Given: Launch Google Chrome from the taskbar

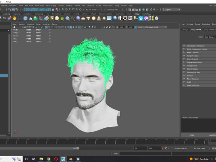Looking at the screenshot, I should 49,159.
